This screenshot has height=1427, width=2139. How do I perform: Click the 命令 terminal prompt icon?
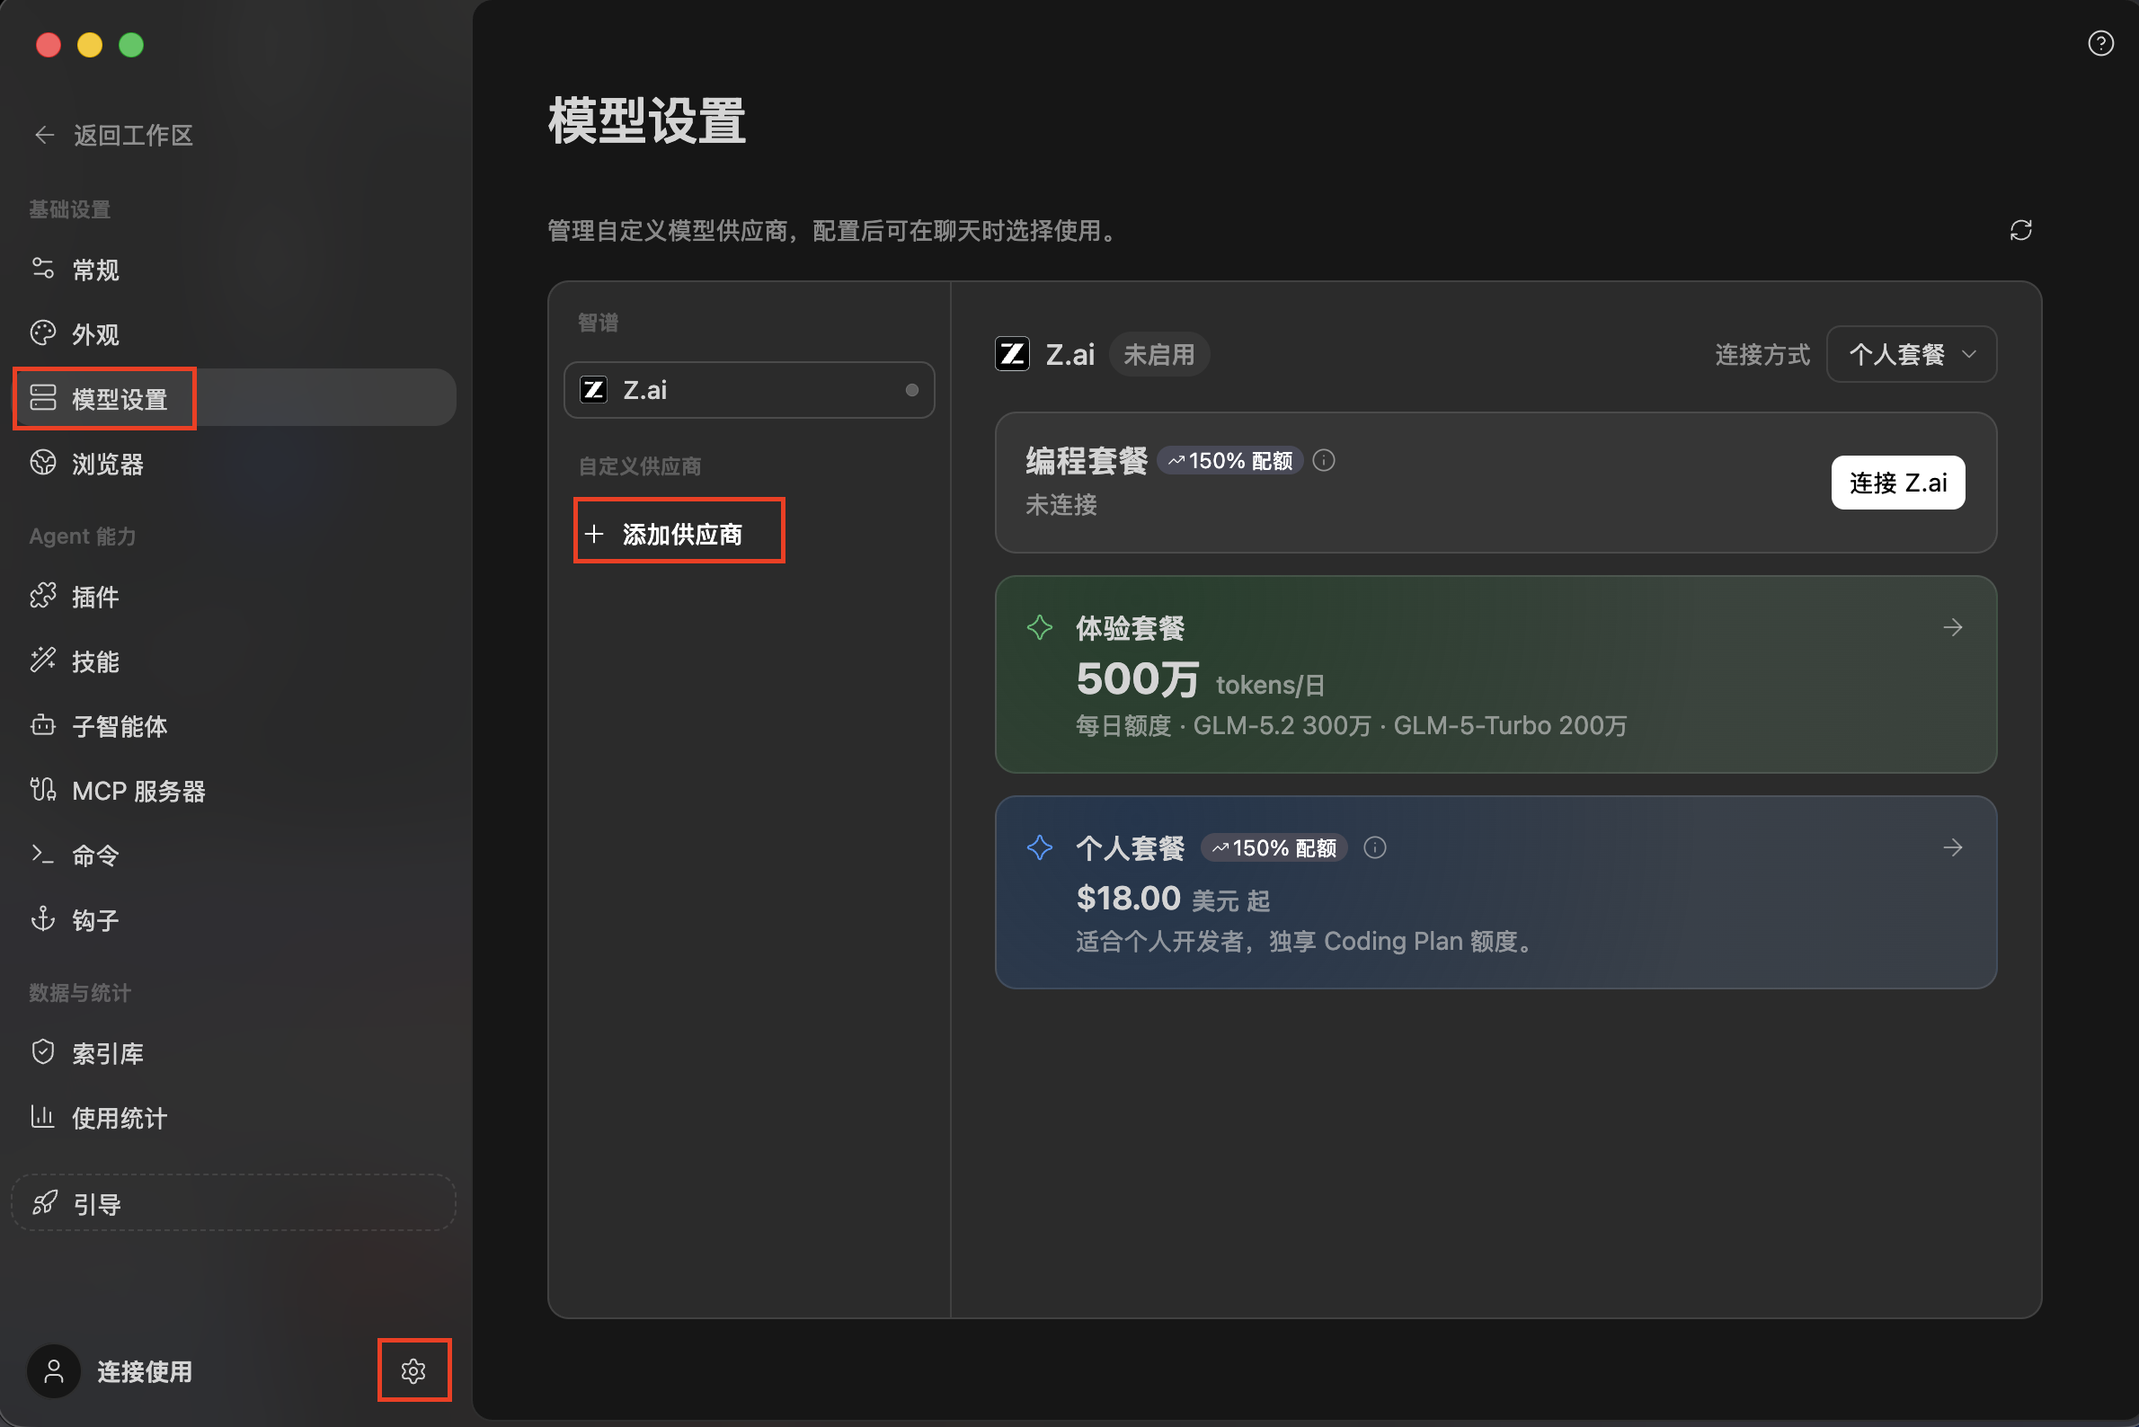pos(43,854)
